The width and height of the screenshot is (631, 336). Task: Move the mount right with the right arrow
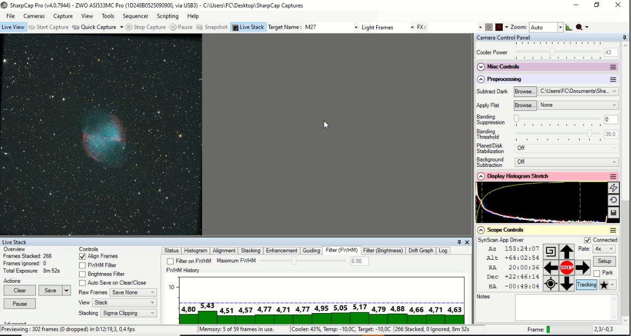point(582,268)
